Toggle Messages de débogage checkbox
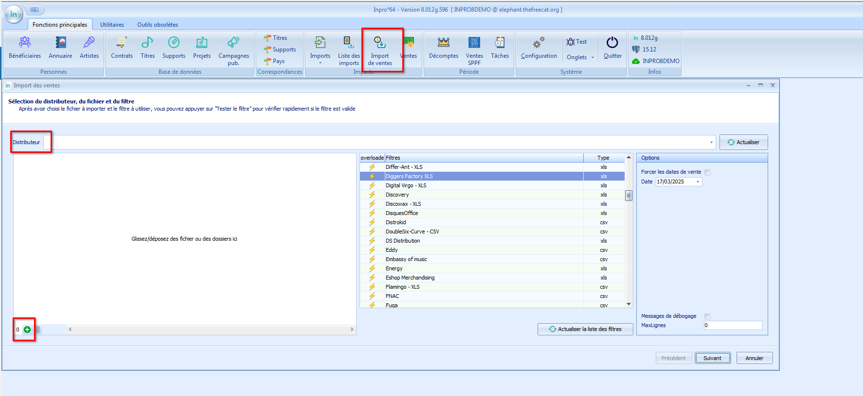Image resolution: width=863 pixels, height=396 pixels. coord(707,316)
